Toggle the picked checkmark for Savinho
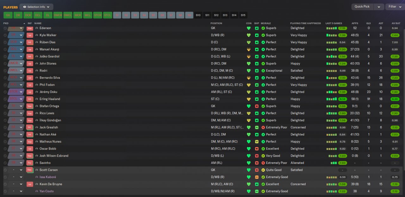 tap(5, 163)
